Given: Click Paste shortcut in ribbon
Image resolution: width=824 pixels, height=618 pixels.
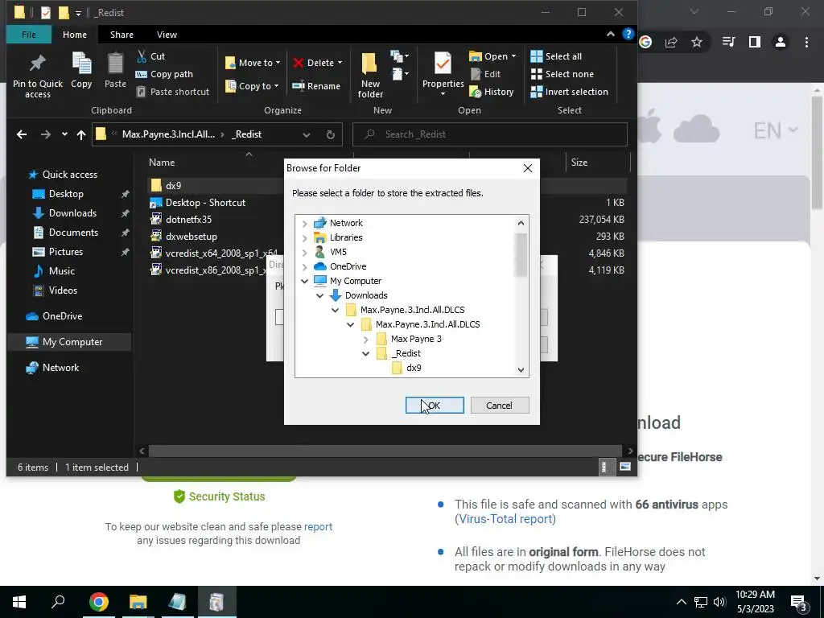Looking at the screenshot, I should click(x=172, y=92).
